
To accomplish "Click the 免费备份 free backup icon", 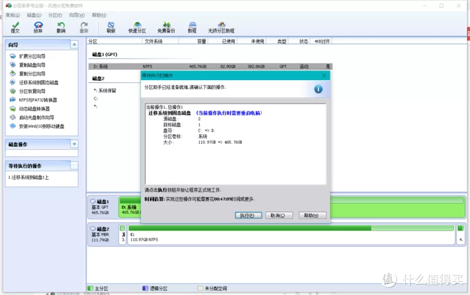I will click(x=166, y=26).
